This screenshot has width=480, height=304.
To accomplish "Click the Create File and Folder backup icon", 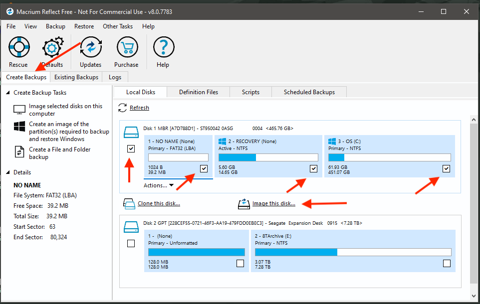I will pos(19,152).
